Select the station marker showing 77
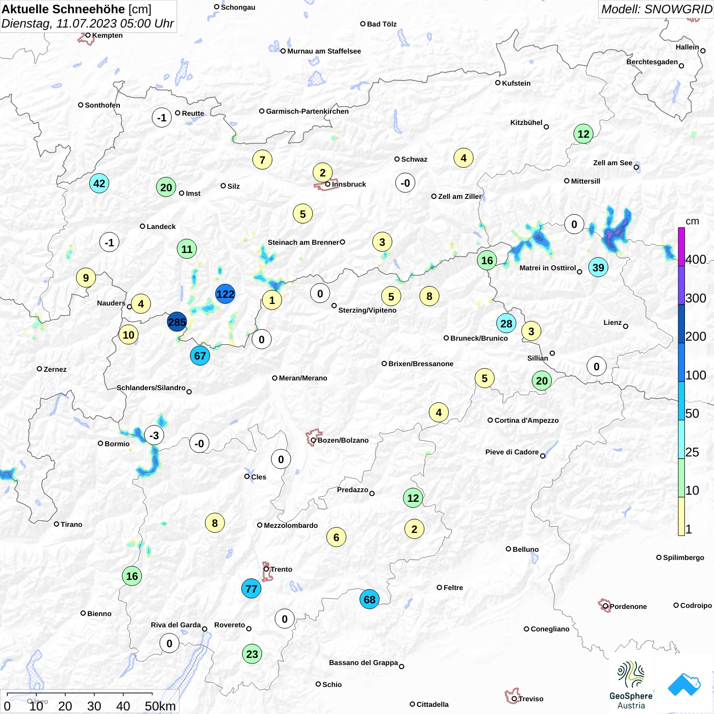Screen dimensions: 714x714 [251, 589]
